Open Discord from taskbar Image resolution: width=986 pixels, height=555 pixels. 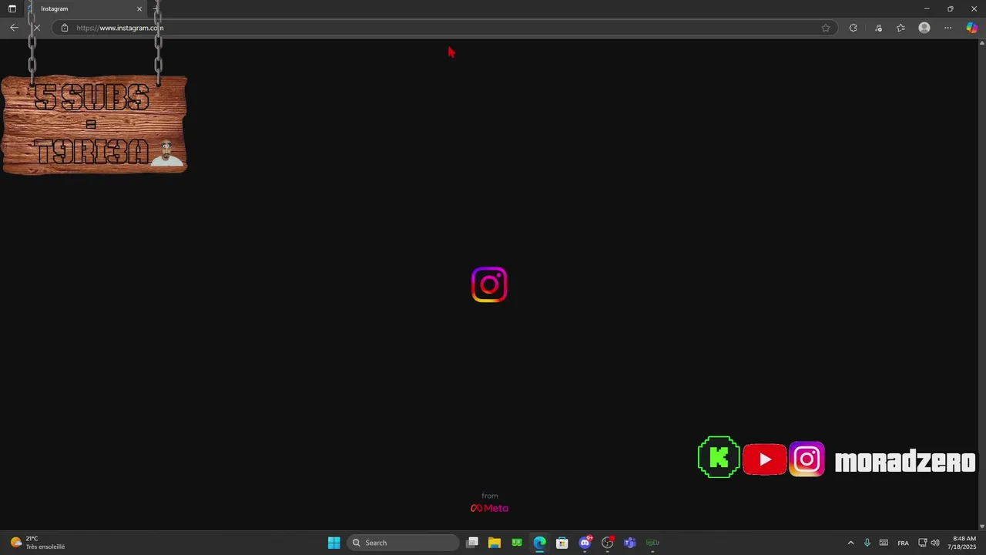[585, 543]
